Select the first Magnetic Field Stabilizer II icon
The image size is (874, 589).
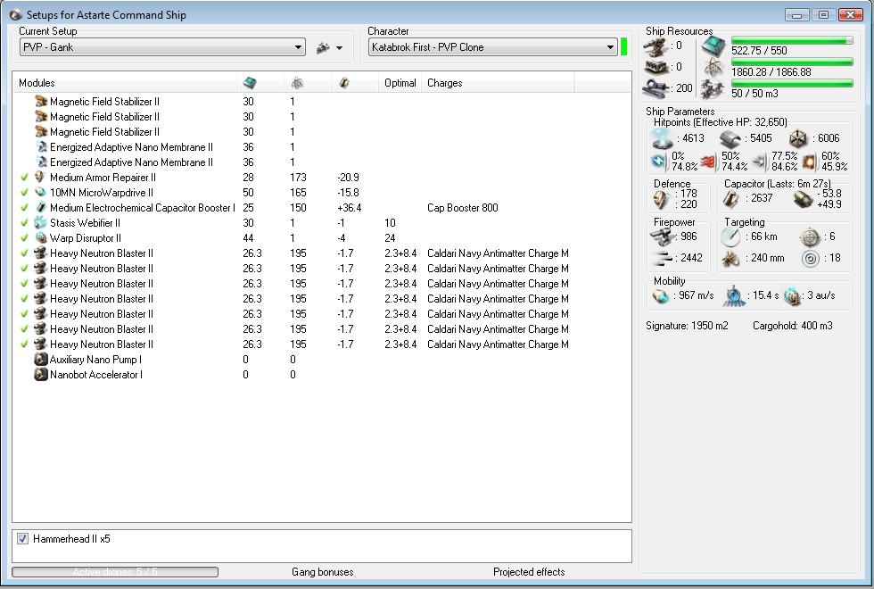[x=41, y=101]
